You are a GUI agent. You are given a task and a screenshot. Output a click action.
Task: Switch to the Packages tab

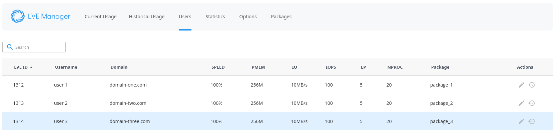281,17
